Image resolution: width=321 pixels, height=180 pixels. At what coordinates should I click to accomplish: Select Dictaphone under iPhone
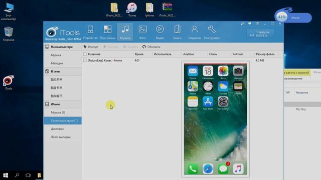coord(58,129)
